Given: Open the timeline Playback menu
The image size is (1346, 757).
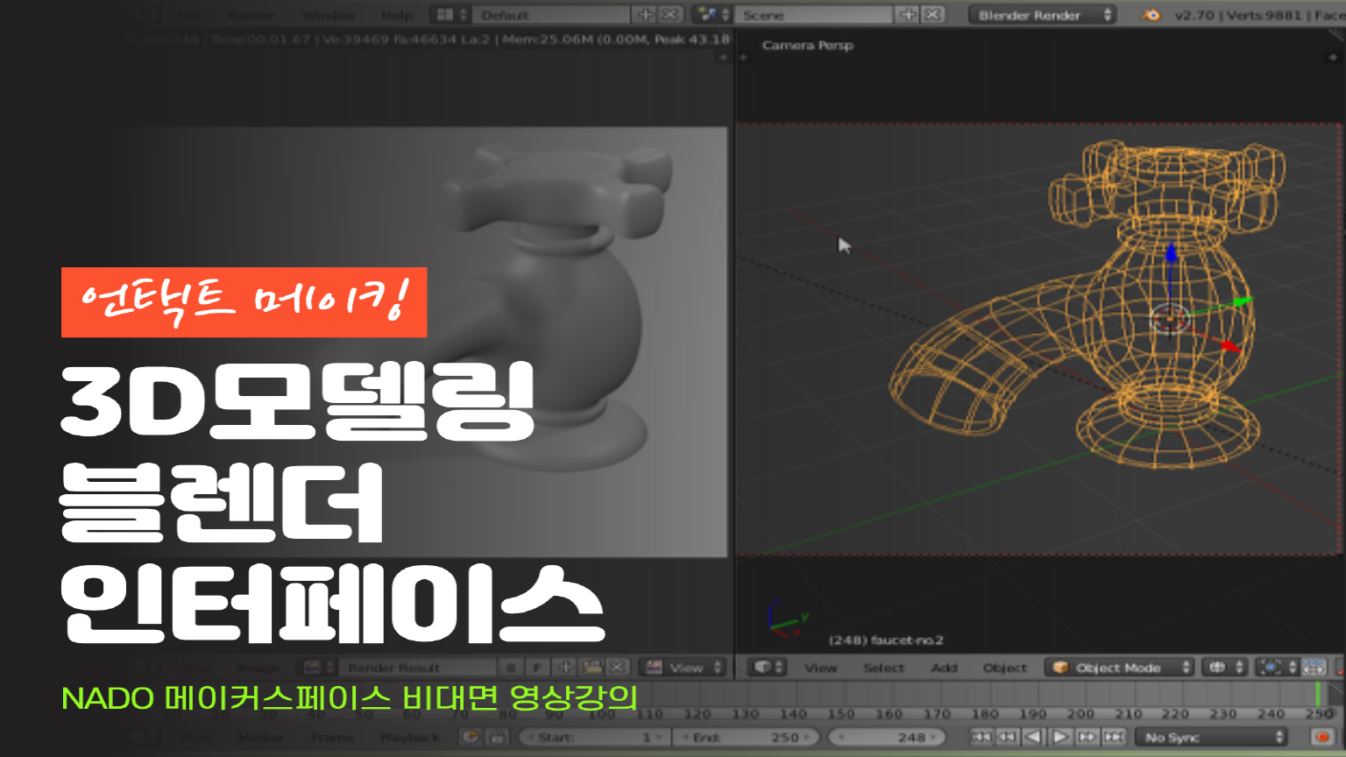Looking at the screenshot, I should click(x=410, y=737).
